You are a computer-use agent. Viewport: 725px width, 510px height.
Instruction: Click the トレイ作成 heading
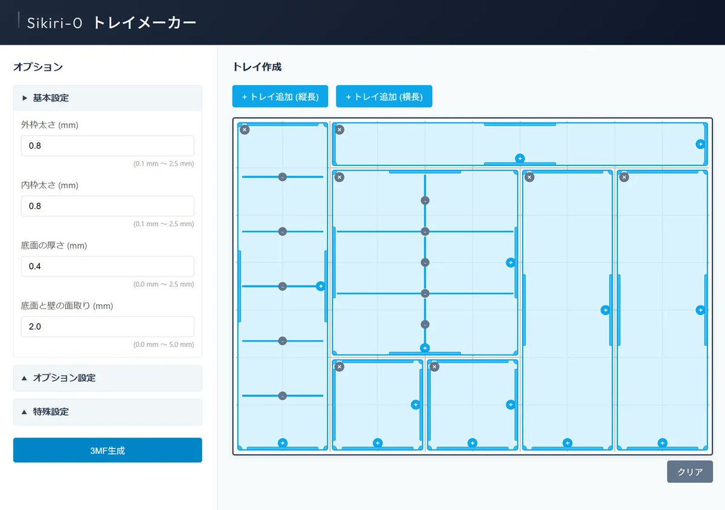click(x=257, y=67)
